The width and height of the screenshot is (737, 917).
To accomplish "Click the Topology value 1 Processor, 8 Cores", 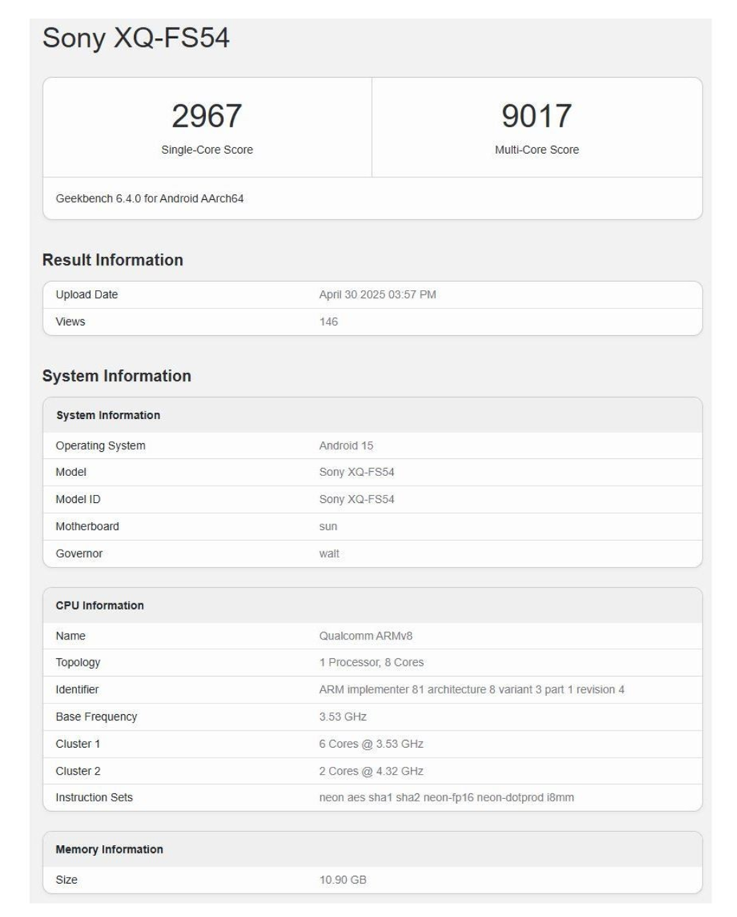I will click(x=371, y=662).
